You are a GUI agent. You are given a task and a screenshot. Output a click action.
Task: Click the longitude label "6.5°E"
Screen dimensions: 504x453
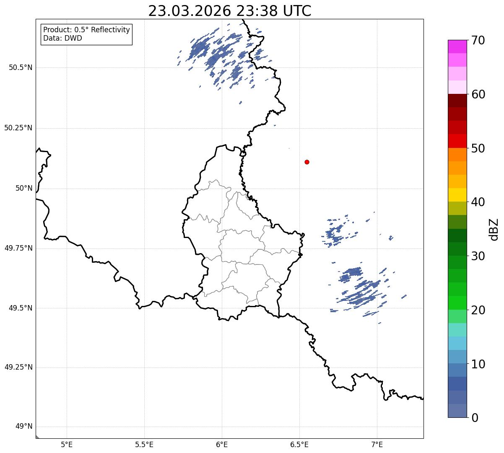[299, 445]
